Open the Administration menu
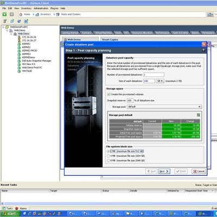 tap(41, 8)
